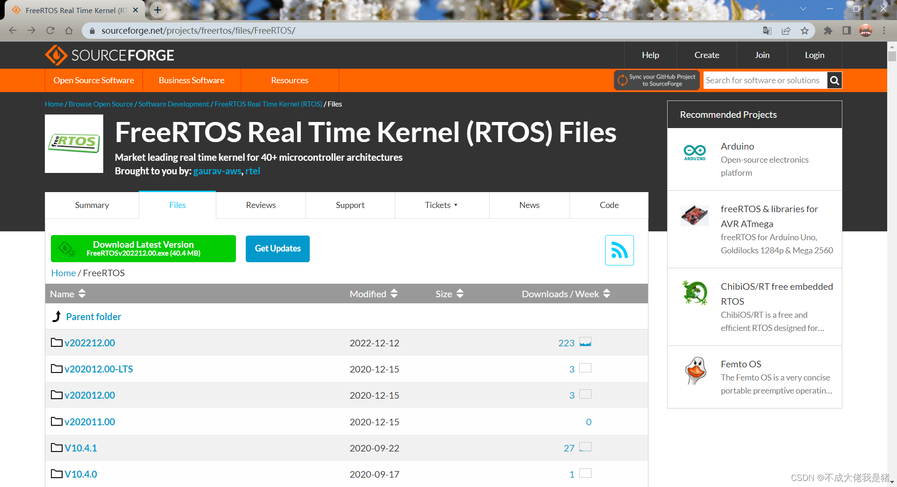
Task: Switch to the Reviews tab
Action: (261, 205)
